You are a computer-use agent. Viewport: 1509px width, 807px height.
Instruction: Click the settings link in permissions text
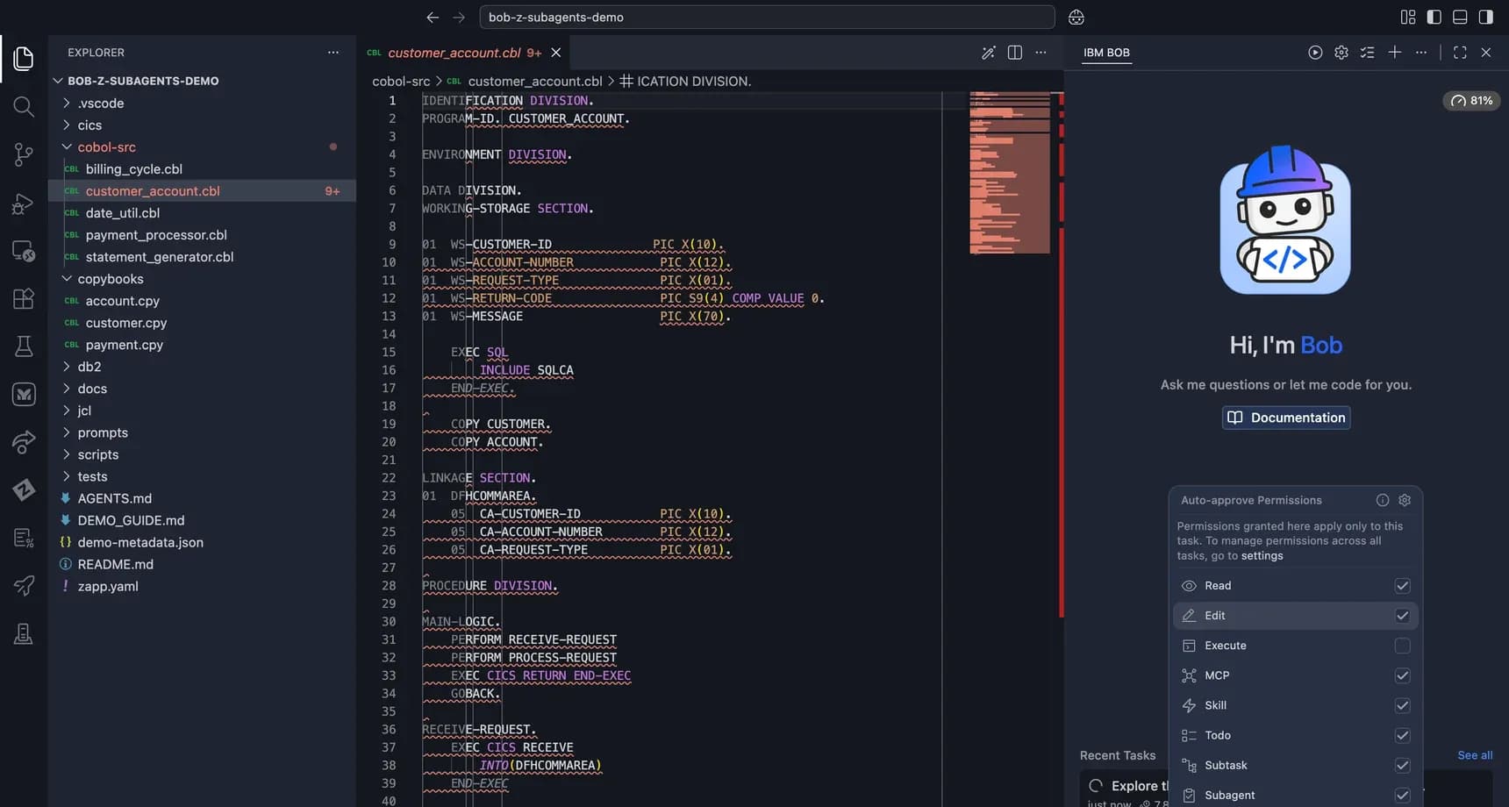[1262, 556]
